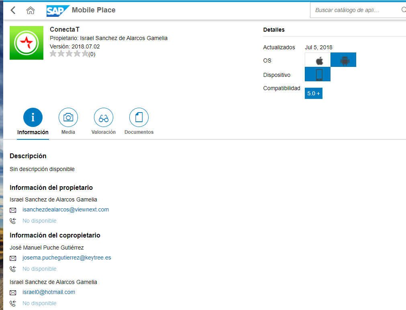Email isanchezdealarcos@viewnext.com link
Screen dimensions: 406x310
(x=65, y=209)
